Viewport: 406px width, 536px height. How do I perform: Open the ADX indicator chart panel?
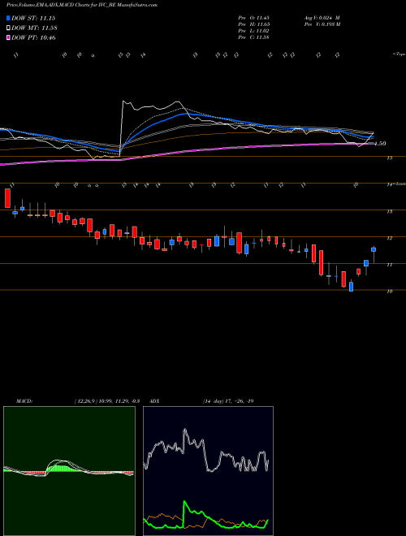point(208,471)
